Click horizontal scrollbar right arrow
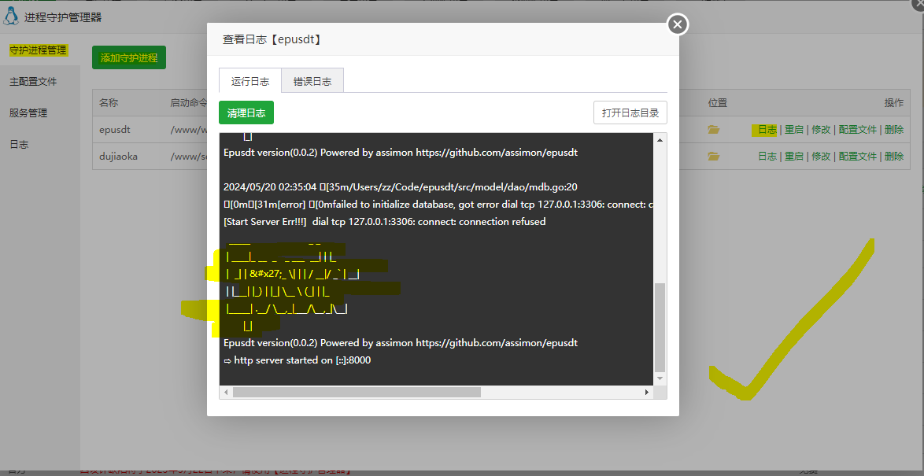Image resolution: width=924 pixels, height=476 pixels. [x=647, y=393]
